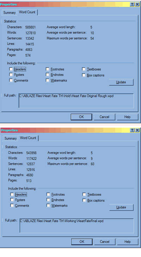Image resolution: width=141 pixels, height=257 pixels.
Task: Click Update button in bottom dialog
Action: click(121, 207)
